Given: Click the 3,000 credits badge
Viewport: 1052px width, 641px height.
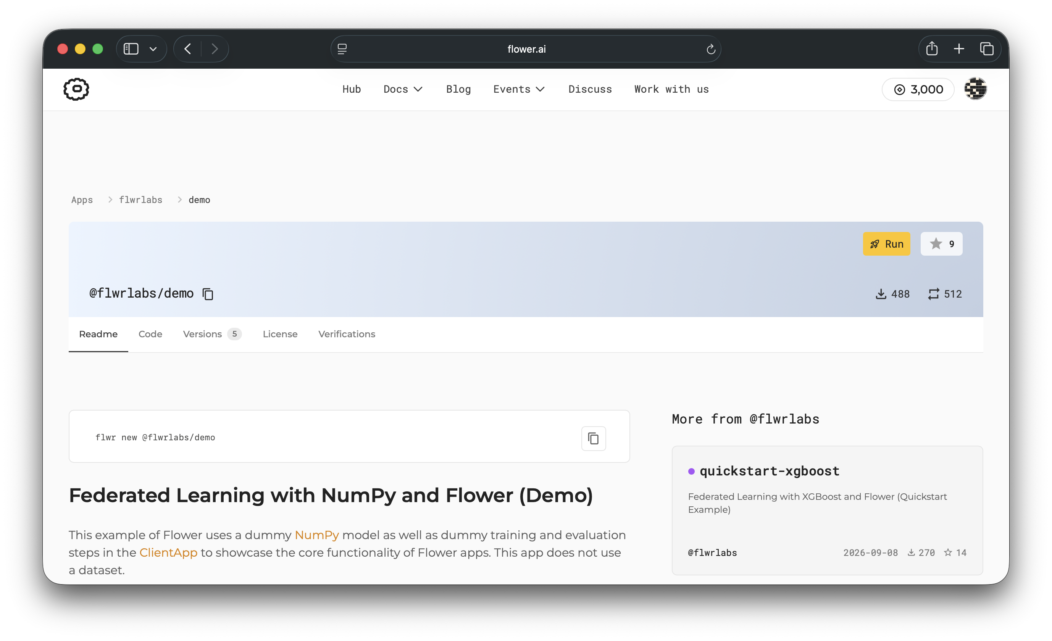Looking at the screenshot, I should (x=918, y=89).
